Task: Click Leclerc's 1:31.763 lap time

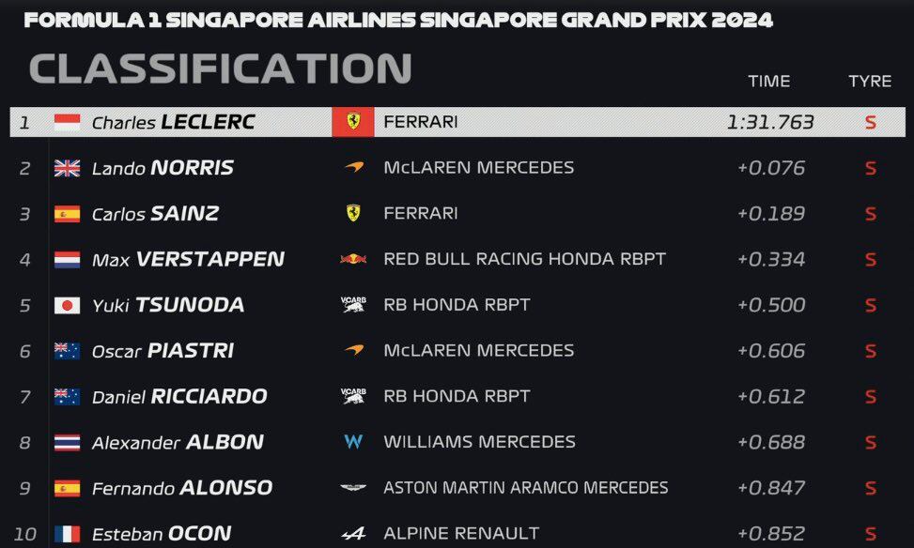Action: coord(770,122)
